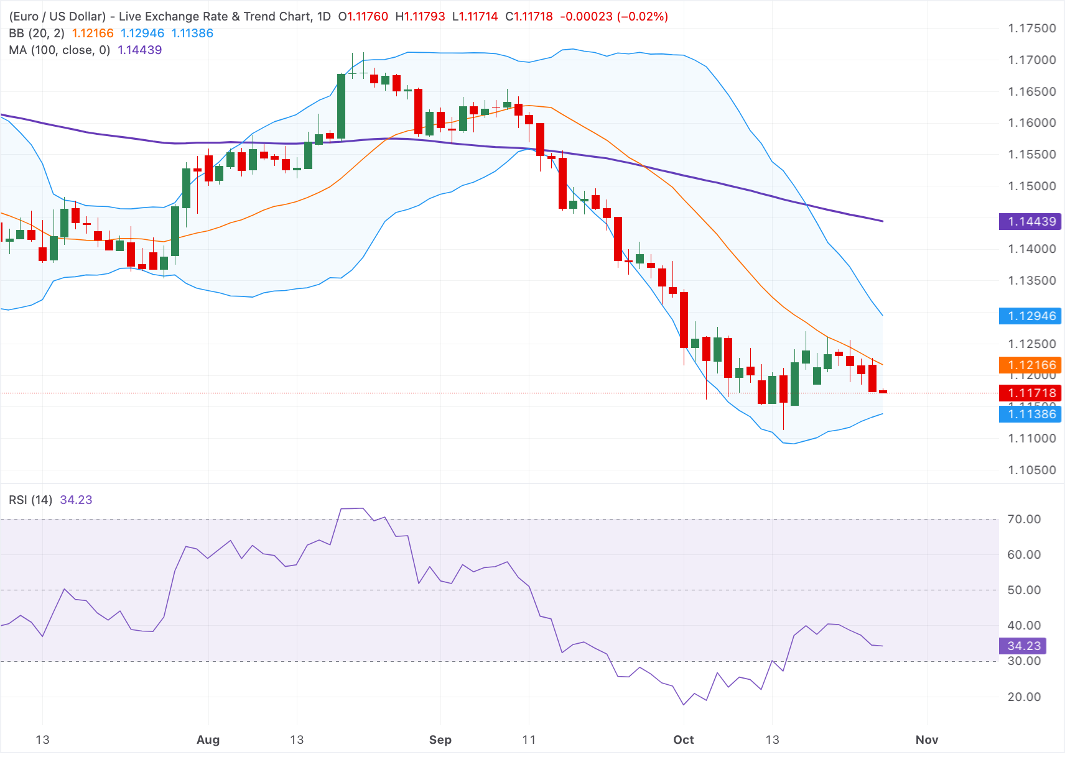Click the blue 1.11386 lower band price tag
Image resolution: width=1065 pixels, height=760 pixels.
pos(1030,414)
